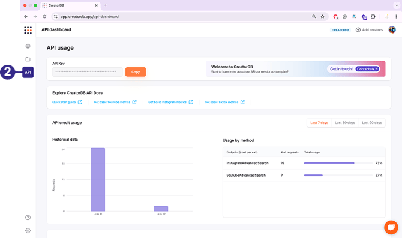402x238 pixels.
Task: Click the Contact us button
Action: (367, 69)
